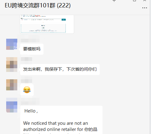Screen dimensions: 151x134
Task: Open the shared screenshot image thumbnail
Action: 47,24
